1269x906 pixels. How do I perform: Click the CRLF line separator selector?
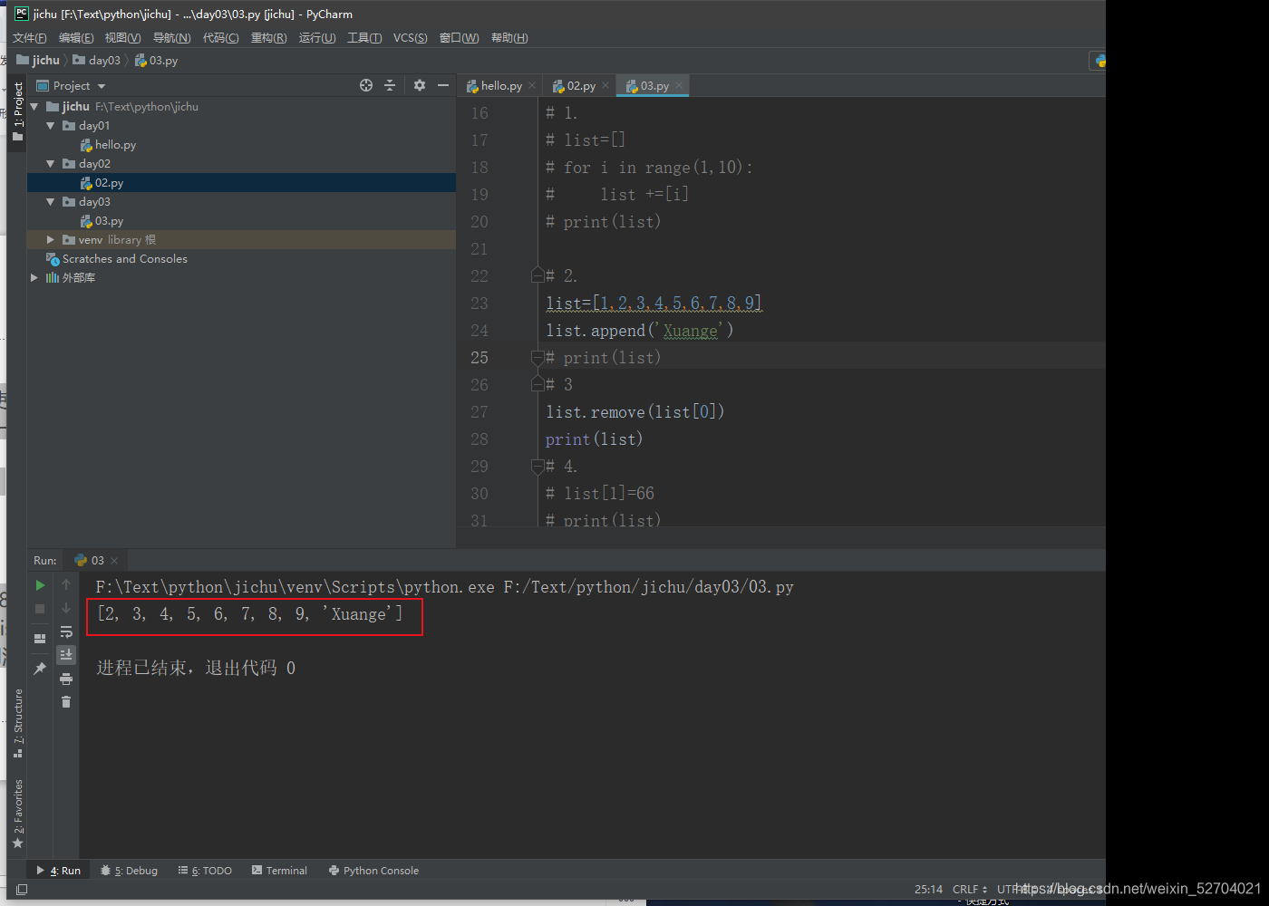point(970,890)
